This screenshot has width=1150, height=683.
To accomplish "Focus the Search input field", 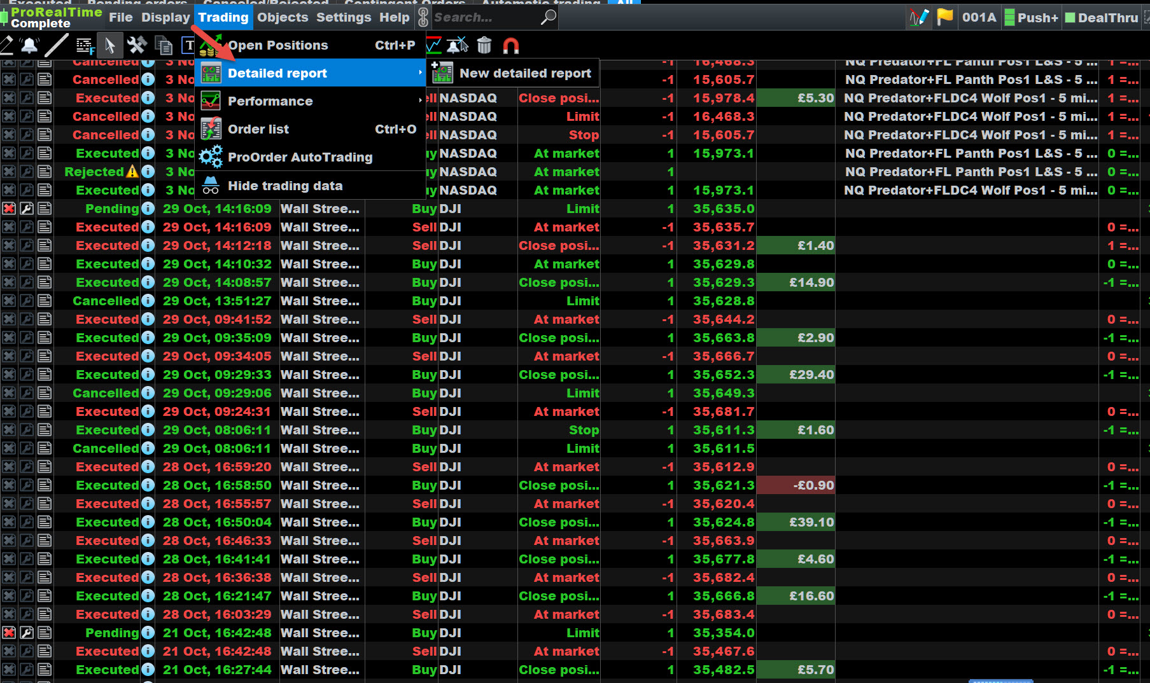I will (485, 17).
